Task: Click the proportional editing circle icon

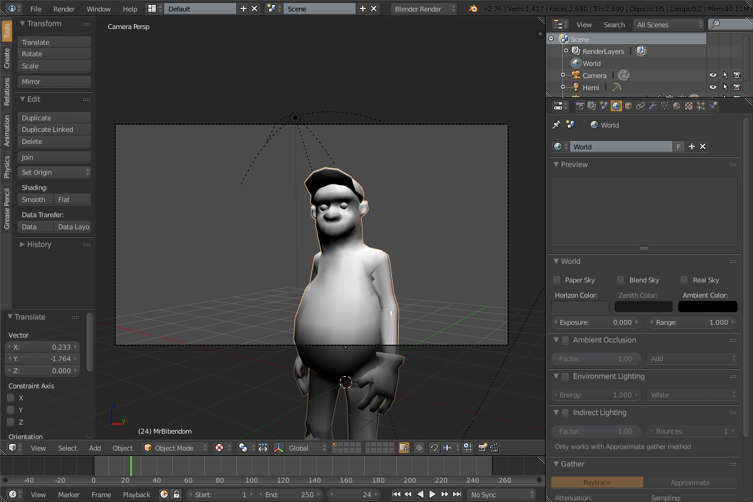Action: click(x=419, y=448)
